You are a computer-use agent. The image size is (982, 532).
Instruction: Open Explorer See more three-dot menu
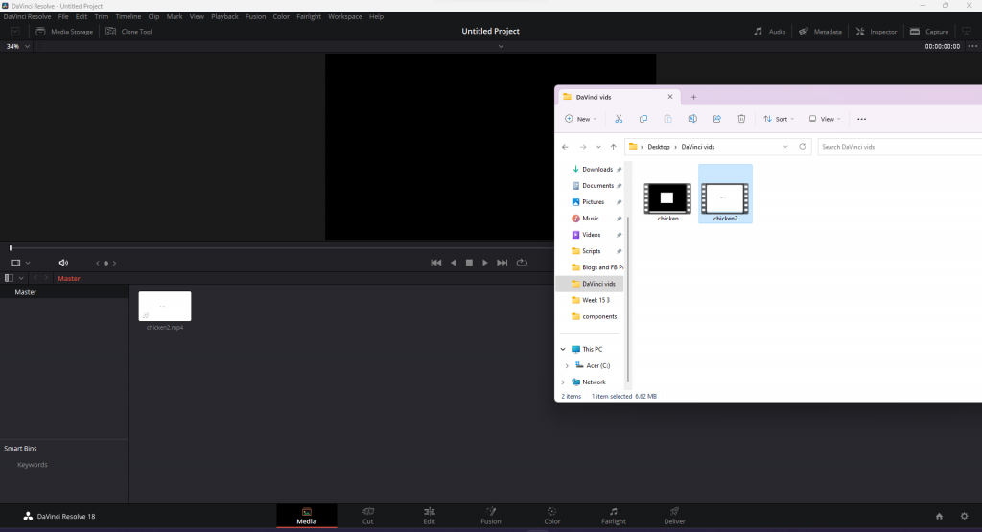[x=862, y=119]
